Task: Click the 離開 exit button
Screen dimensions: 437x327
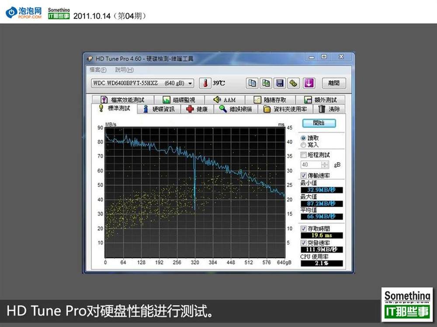Action: [333, 83]
